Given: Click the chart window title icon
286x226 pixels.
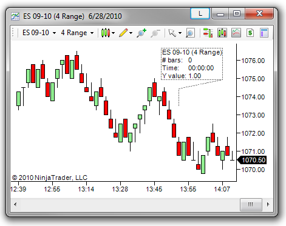Looking at the screenshot, I should pos(15,16).
